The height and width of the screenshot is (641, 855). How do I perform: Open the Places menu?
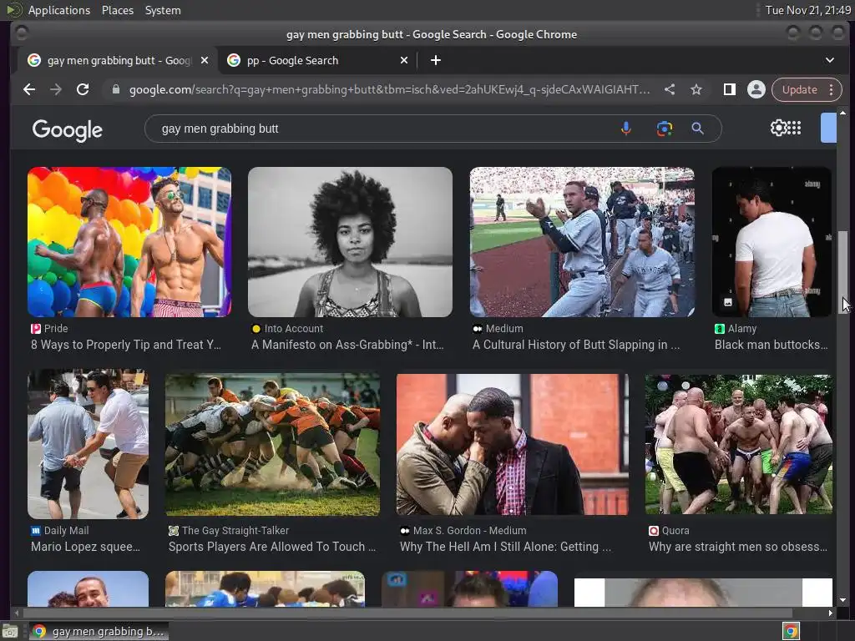pyautogui.click(x=117, y=10)
